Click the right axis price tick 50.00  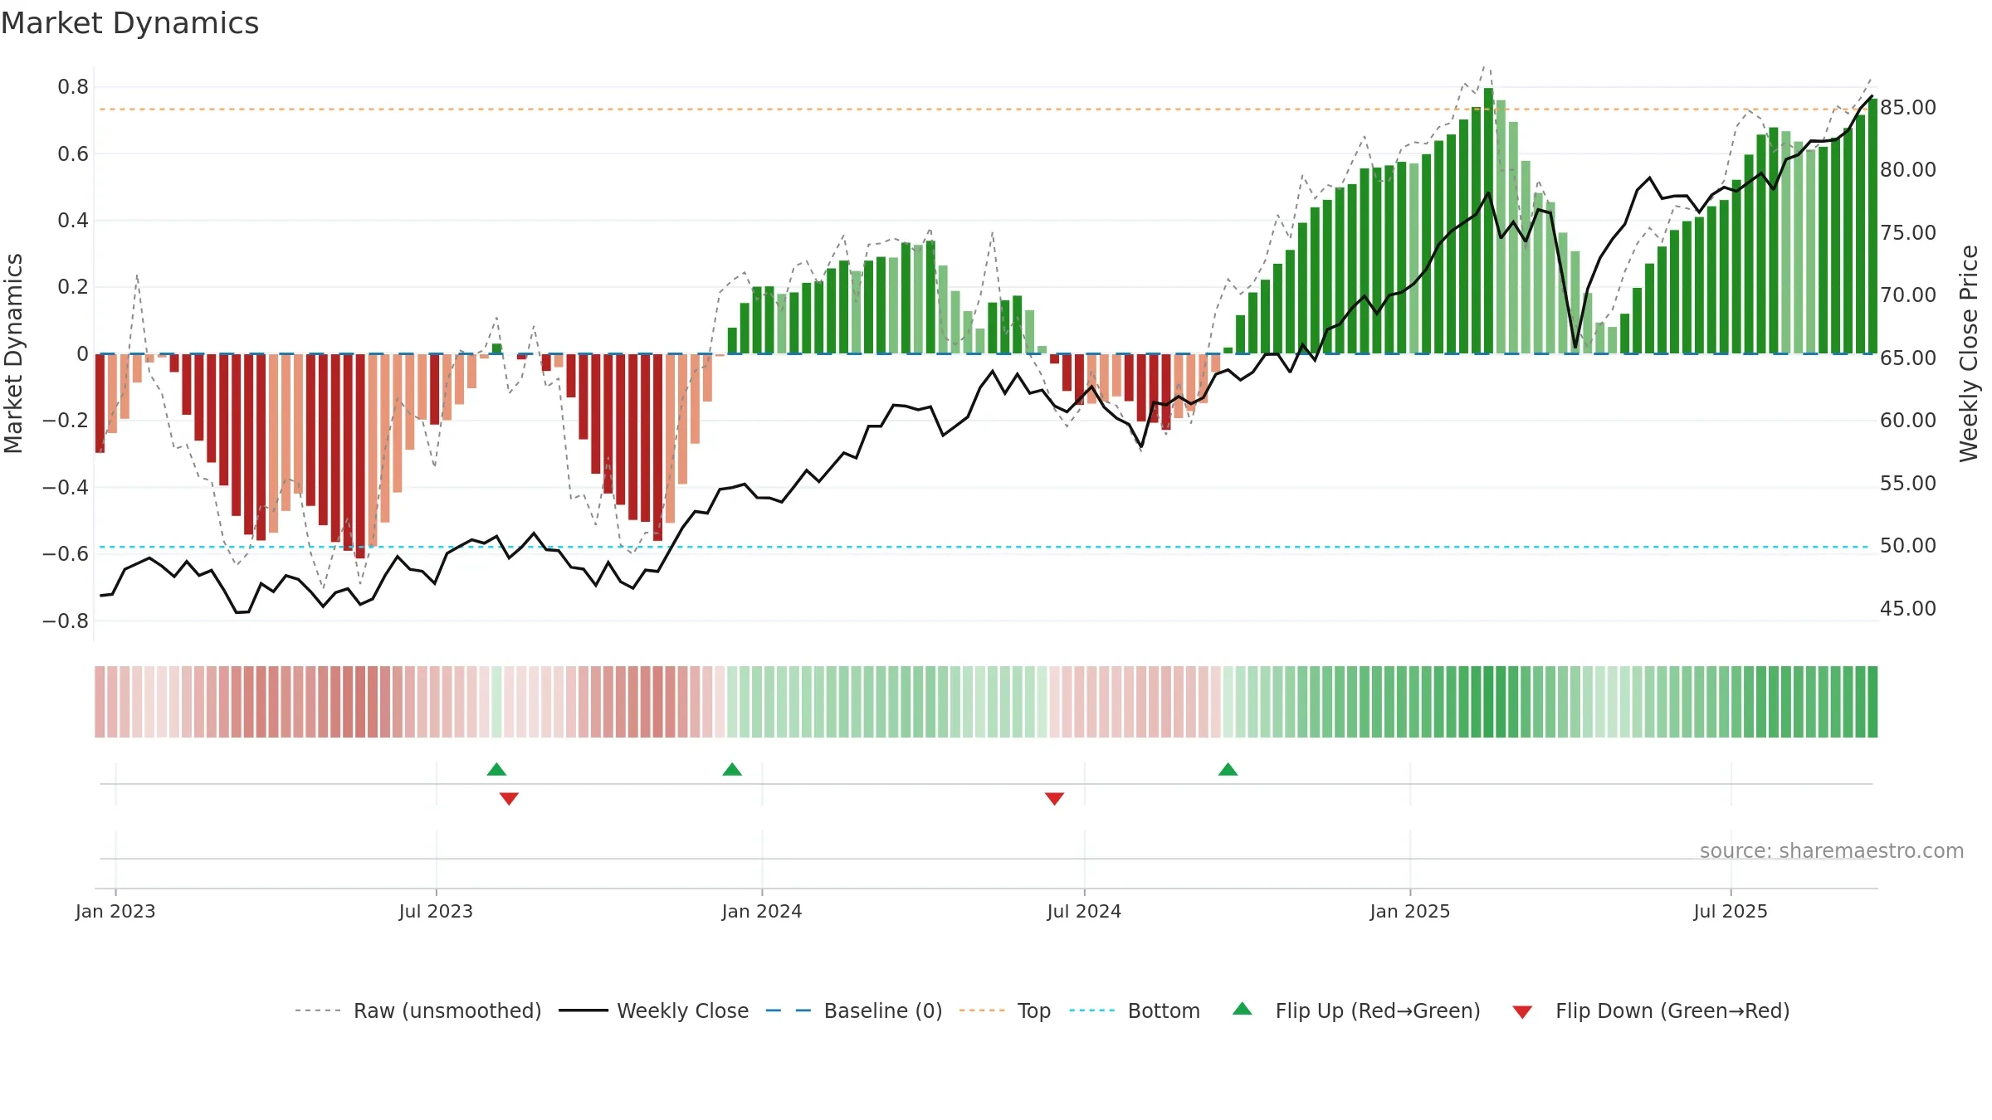pos(1908,546)
